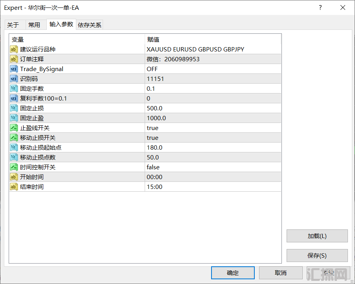
Task: Click the integer icon beside 识别码
Action: (14, 79)
